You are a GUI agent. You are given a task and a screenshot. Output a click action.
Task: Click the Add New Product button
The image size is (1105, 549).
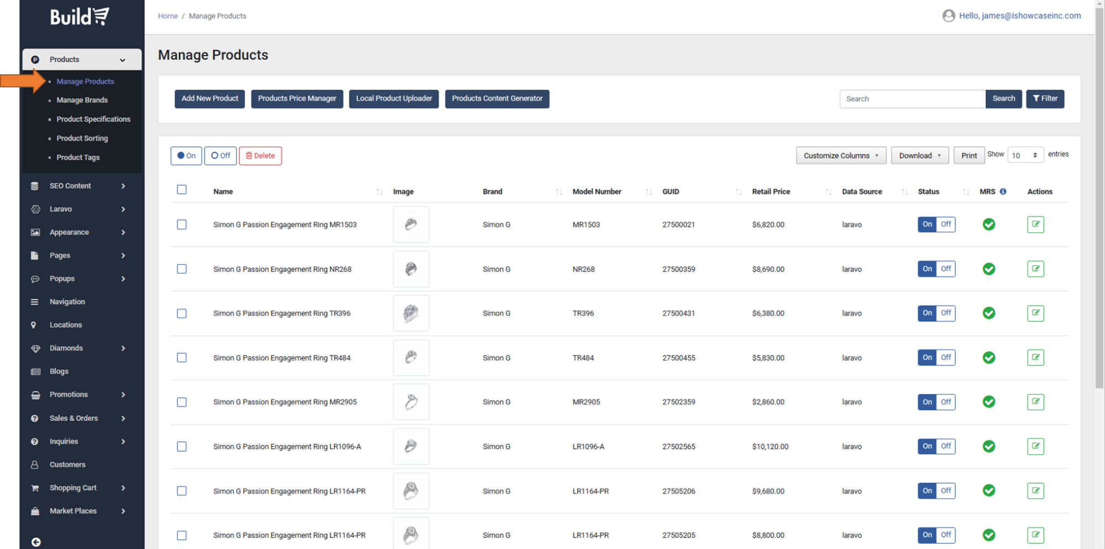(x=210, y=98)
